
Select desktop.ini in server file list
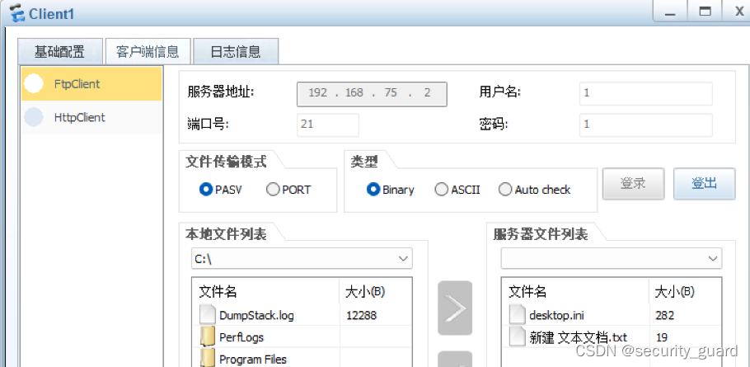557,315
